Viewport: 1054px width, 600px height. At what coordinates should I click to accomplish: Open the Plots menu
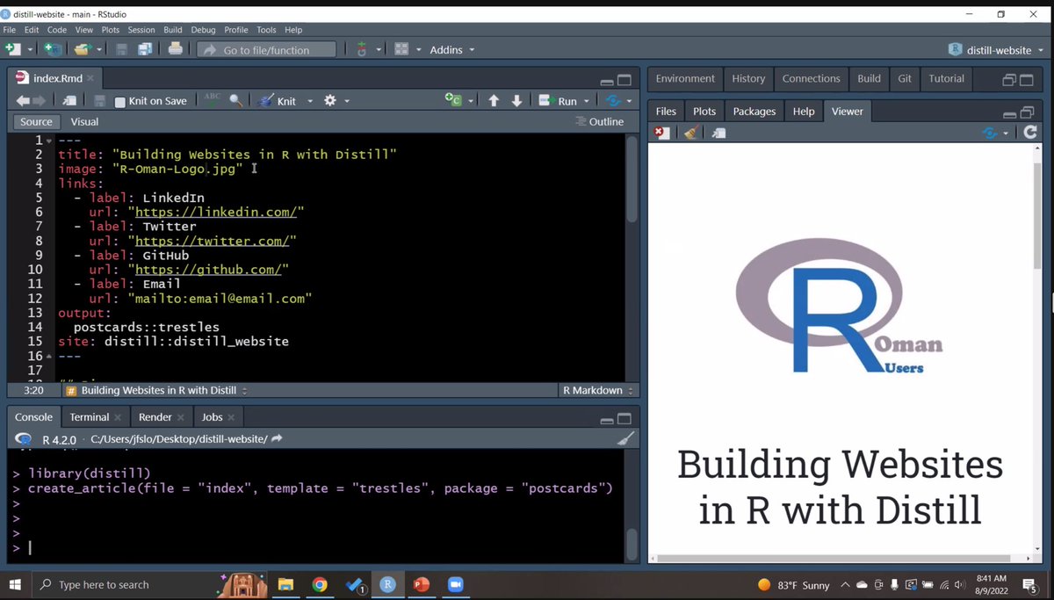point(110,30)
